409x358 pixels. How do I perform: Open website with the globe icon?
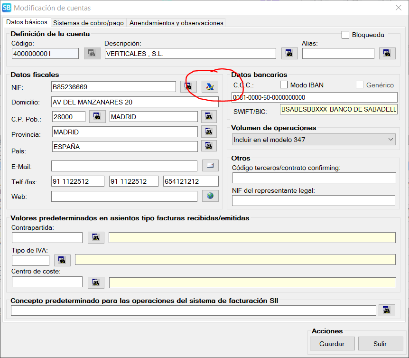210,196
